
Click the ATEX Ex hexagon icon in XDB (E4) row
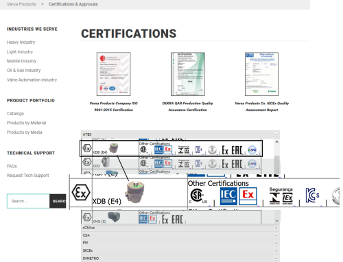pyautogui.click(x=87, y=148)
